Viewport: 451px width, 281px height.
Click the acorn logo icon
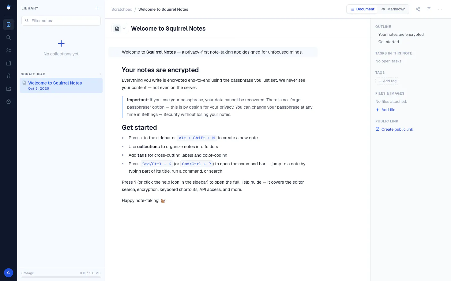[9, 7]
